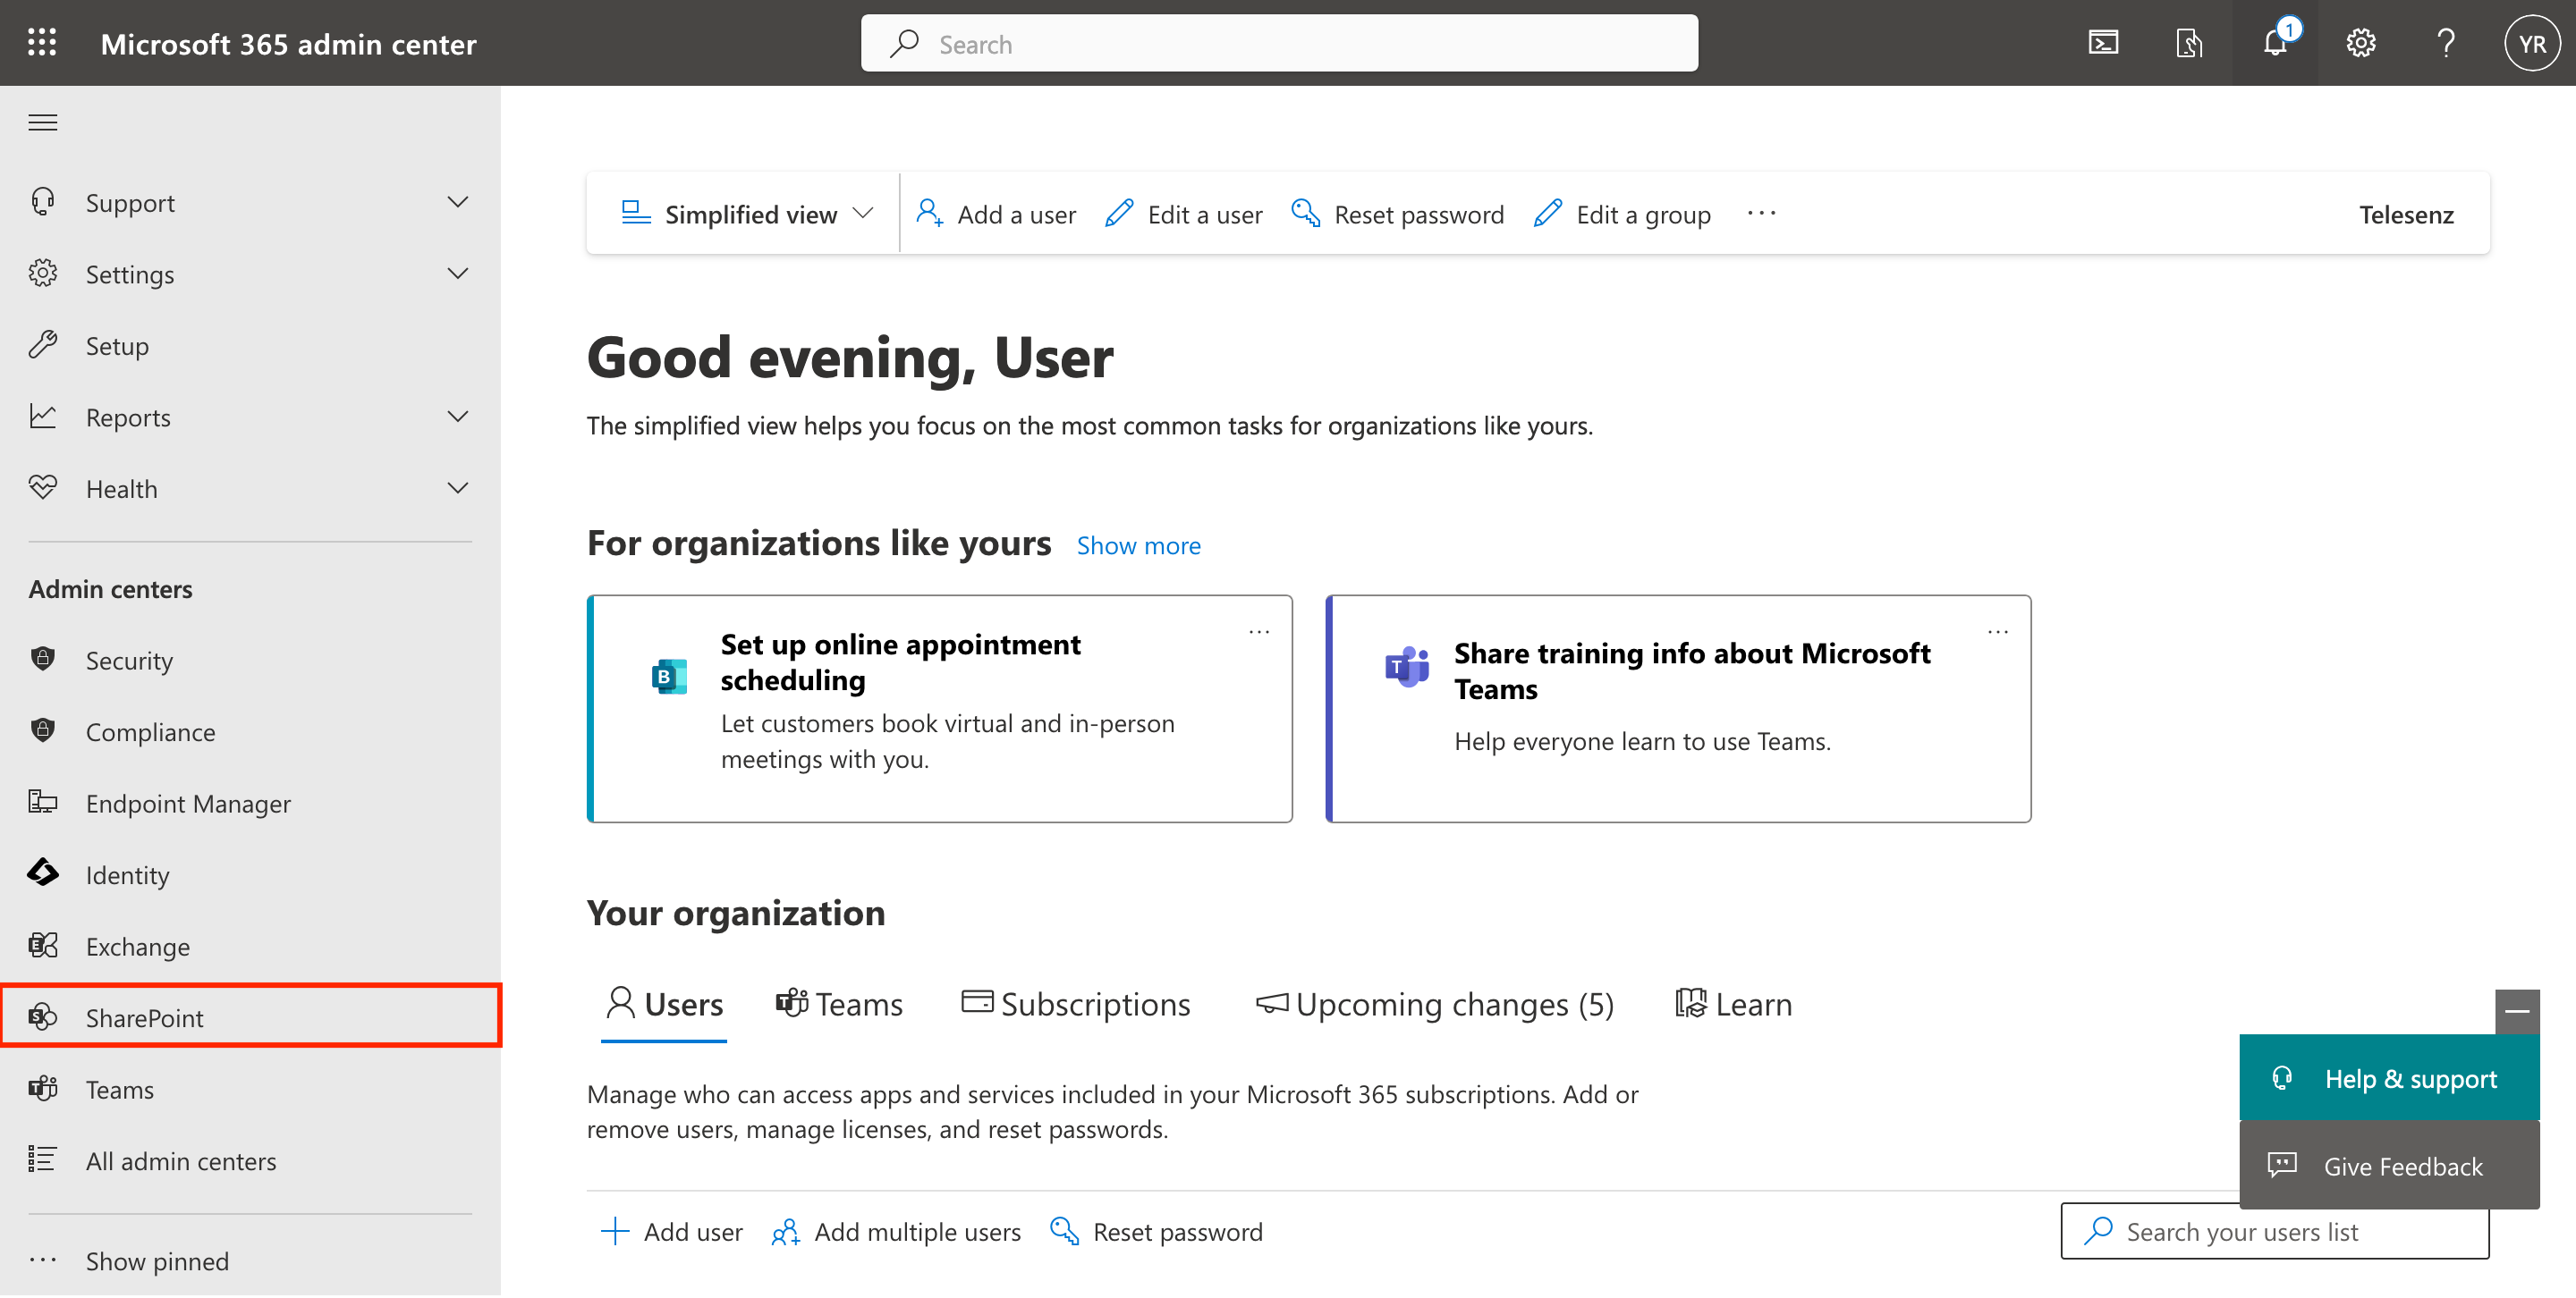
Task: Click the Teams icon in sidebar
Action: point(42,1089)
